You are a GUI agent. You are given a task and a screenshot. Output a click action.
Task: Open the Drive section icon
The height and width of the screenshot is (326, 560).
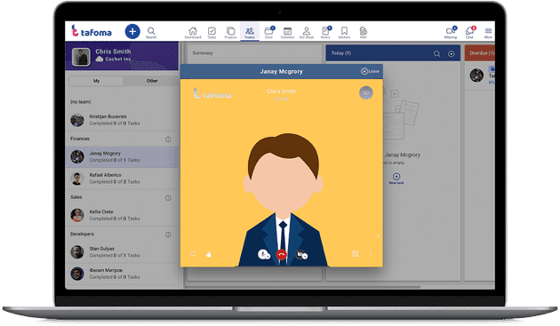[269, 32]
